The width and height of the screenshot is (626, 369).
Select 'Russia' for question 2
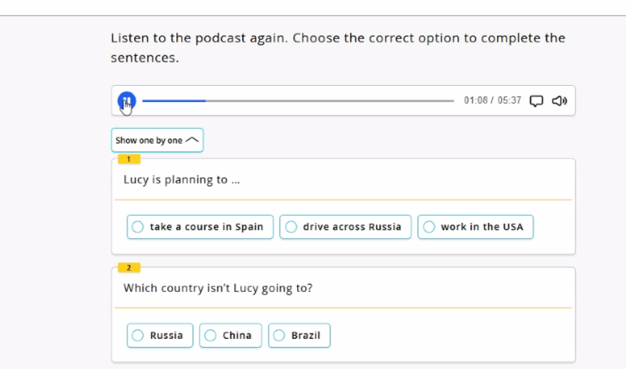(x=160, y=335)
